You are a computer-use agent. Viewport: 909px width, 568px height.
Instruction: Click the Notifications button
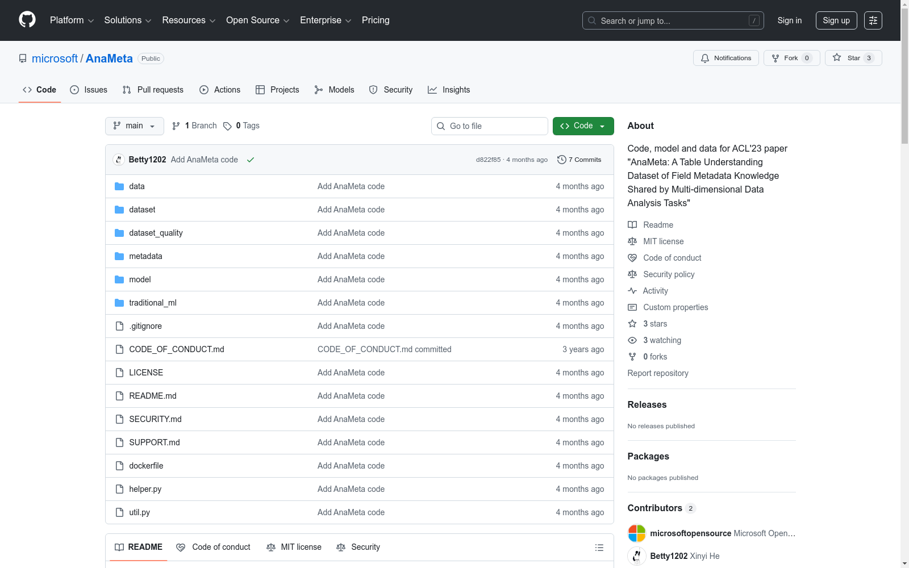click(x=726, y=58)
